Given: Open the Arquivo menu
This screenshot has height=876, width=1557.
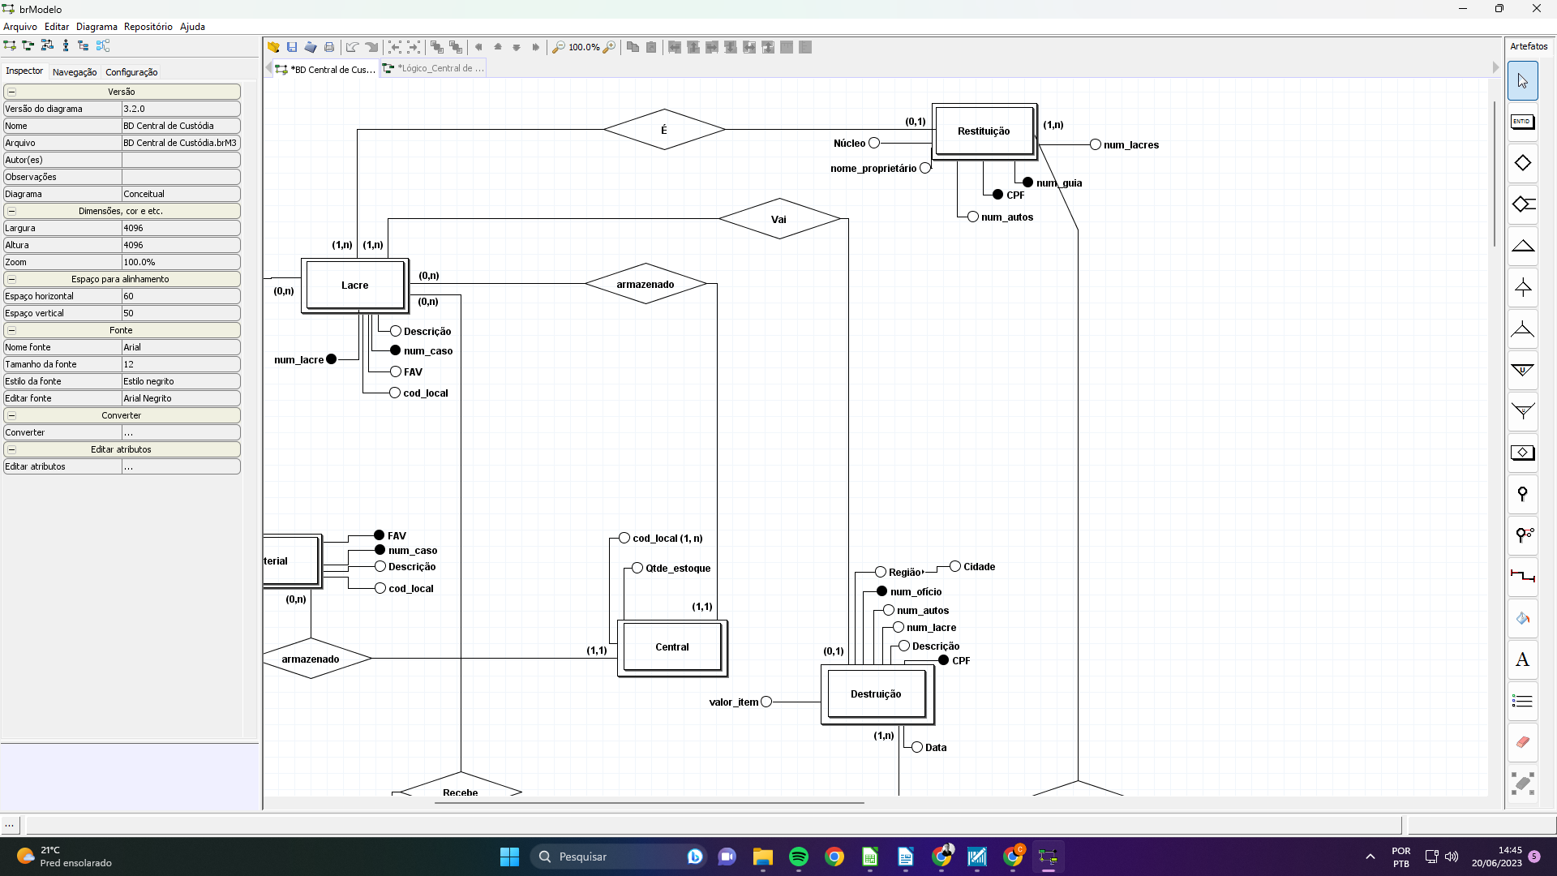Looking at the screenshot, I should 20,27.
